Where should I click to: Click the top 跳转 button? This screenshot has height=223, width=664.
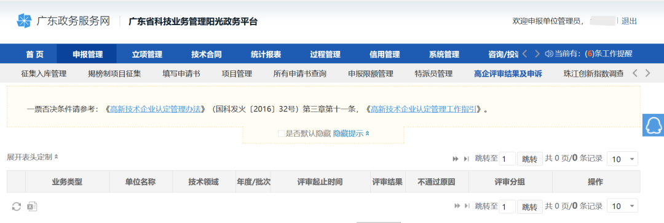pos(529,159)
